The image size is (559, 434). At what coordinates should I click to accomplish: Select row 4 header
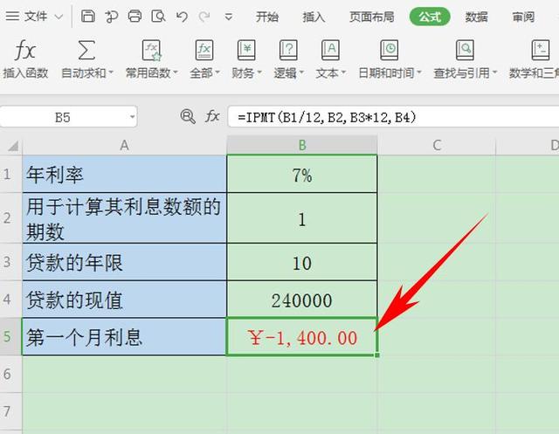pos(10,299)
